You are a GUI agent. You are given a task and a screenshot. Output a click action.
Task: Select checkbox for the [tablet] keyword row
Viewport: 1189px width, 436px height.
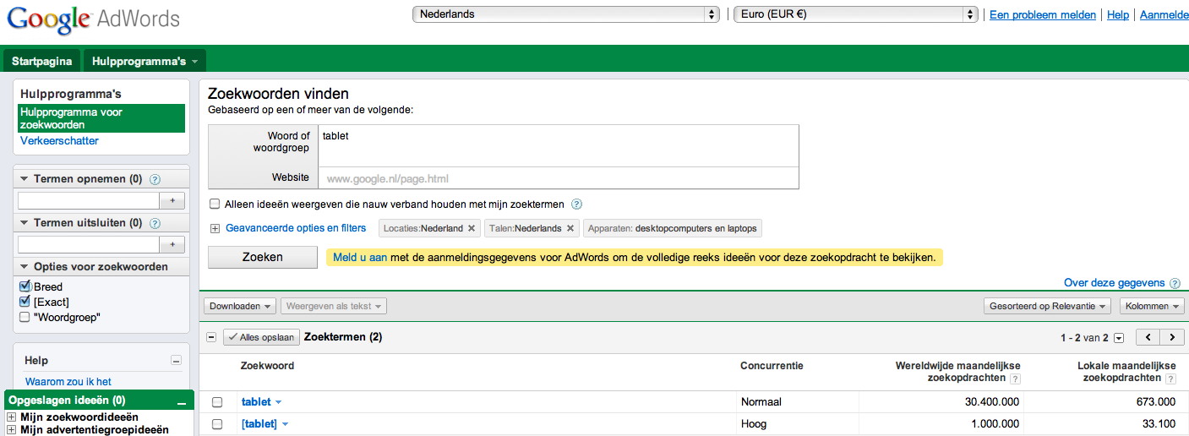217,424
